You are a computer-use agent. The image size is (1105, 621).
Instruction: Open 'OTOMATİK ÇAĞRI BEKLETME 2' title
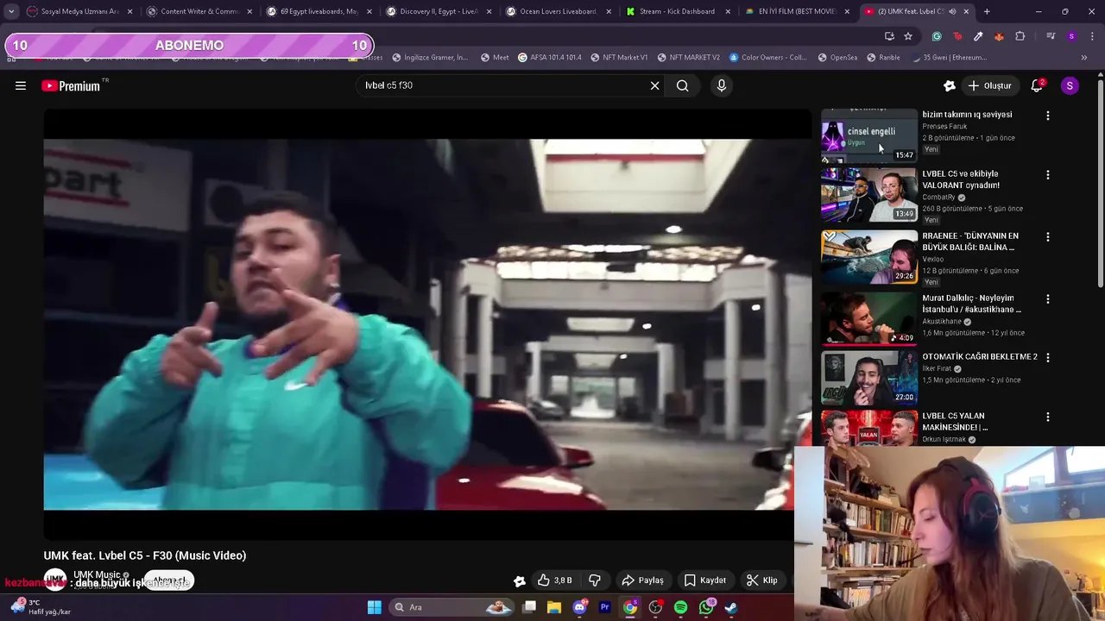[980, 356]
